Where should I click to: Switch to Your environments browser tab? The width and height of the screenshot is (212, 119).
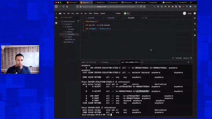73,2
